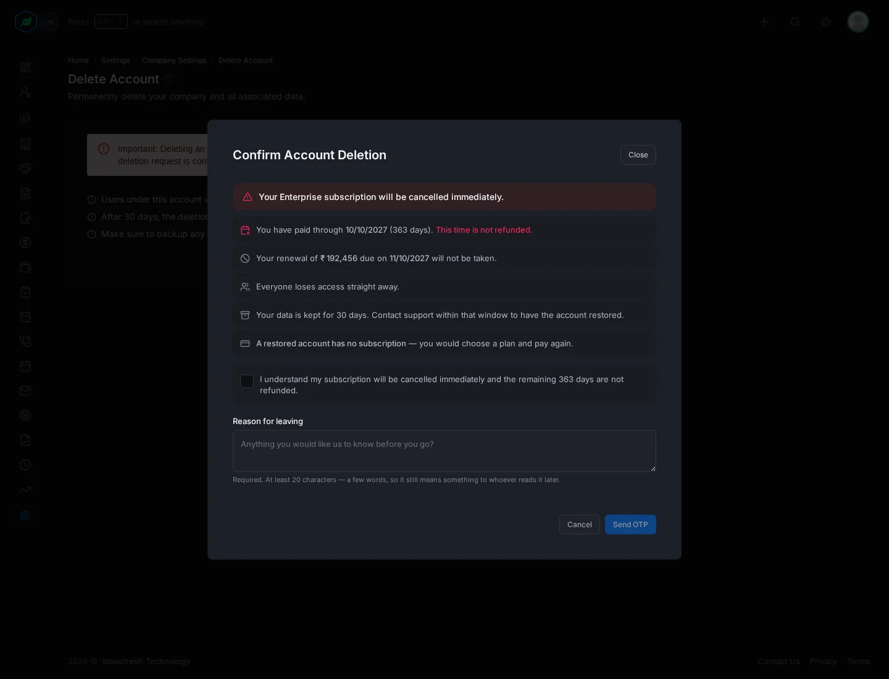Toggle the theme sun icon
The width and height of the screenshot is (889, 679).
click(826, 22)
